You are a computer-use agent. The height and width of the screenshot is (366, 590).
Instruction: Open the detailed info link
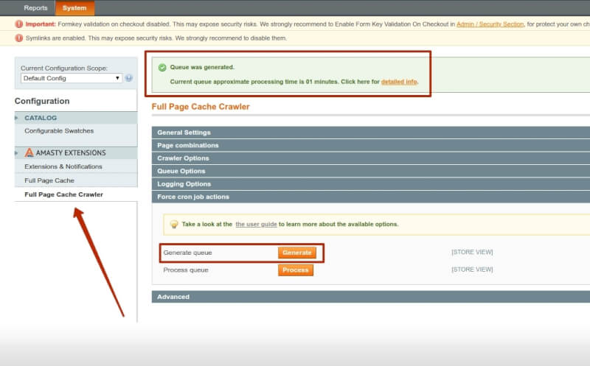pos(399,82)
